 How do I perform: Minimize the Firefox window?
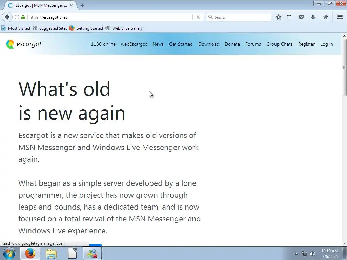(x=319, y=4)
